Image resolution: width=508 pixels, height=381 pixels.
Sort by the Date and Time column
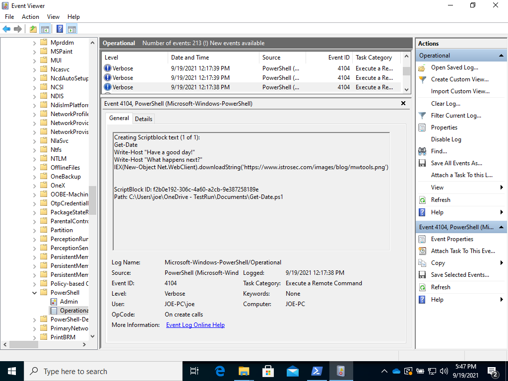tap(214, 58)
